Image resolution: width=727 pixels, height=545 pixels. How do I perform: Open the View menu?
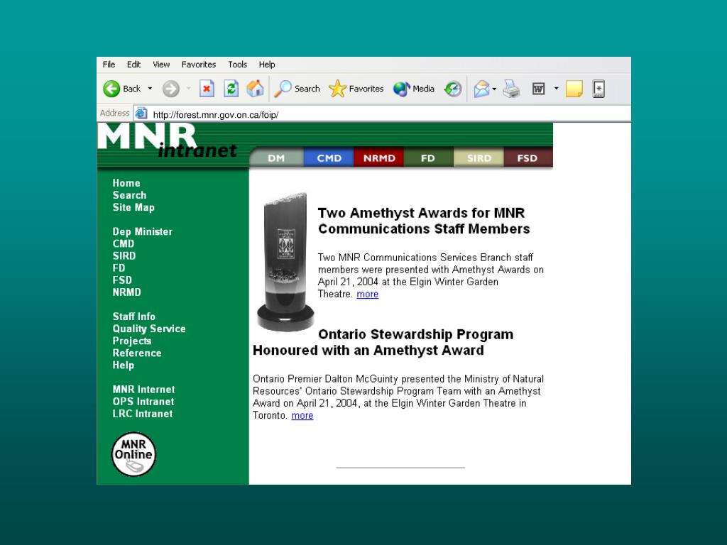pyautogui.click(x=161, y=65)
